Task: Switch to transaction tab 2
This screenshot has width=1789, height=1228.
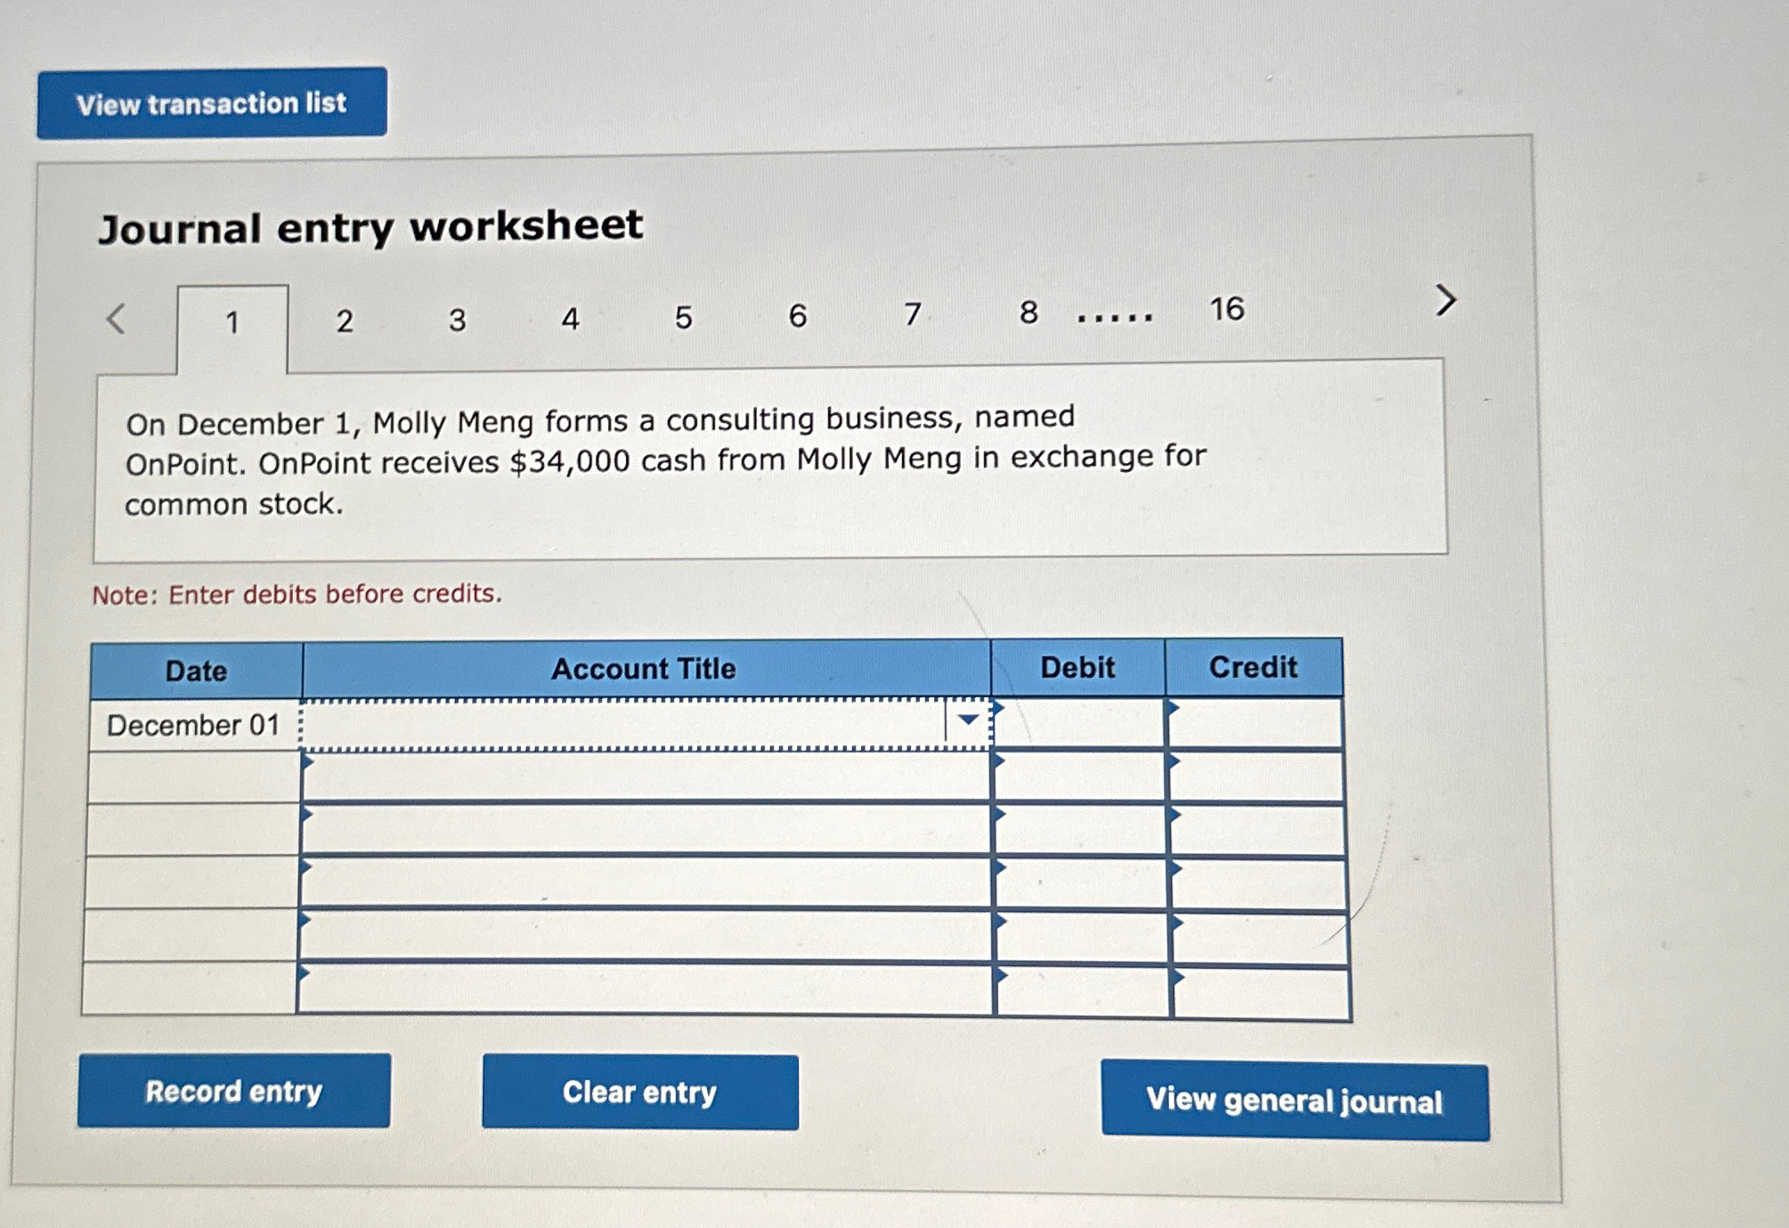Action: point(345,321)
